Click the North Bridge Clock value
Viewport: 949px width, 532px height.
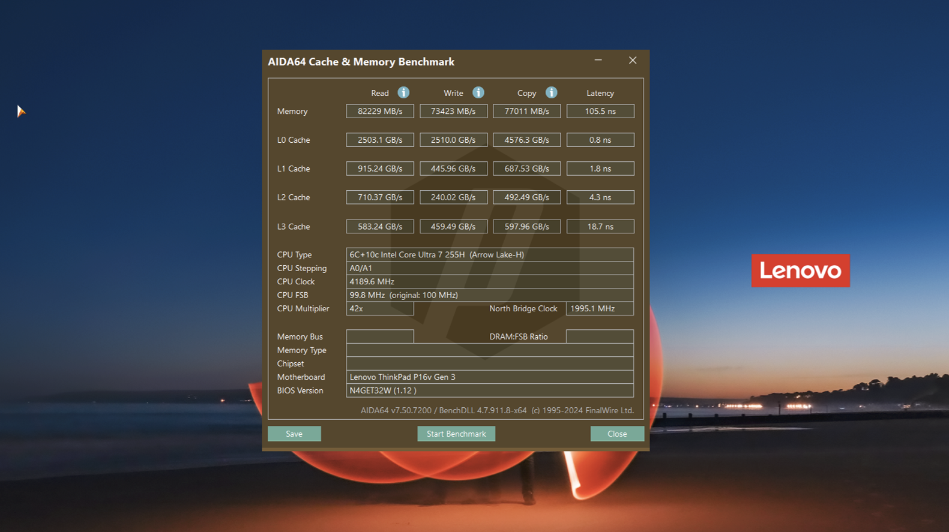pyautogui.click(x=599, y=309)
